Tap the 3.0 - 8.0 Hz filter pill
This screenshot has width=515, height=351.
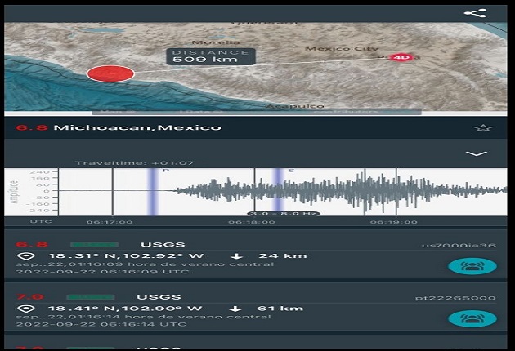(x=284, y=214)
